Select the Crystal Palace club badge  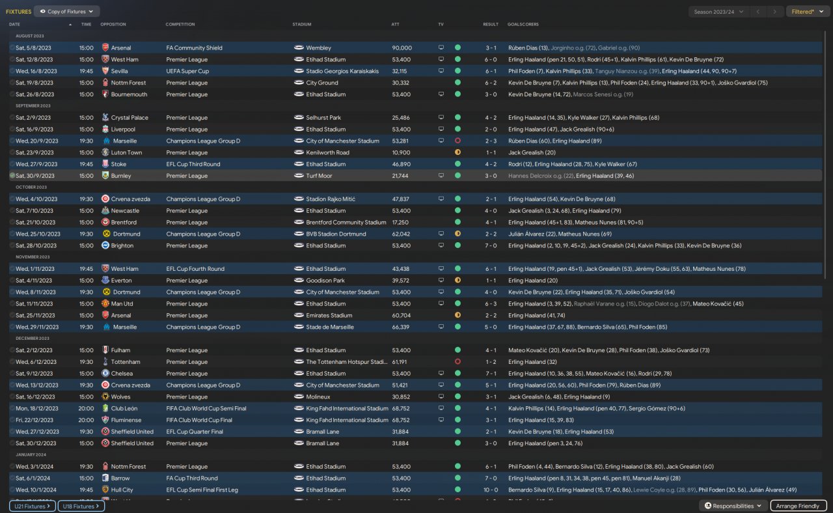(106, 118)
